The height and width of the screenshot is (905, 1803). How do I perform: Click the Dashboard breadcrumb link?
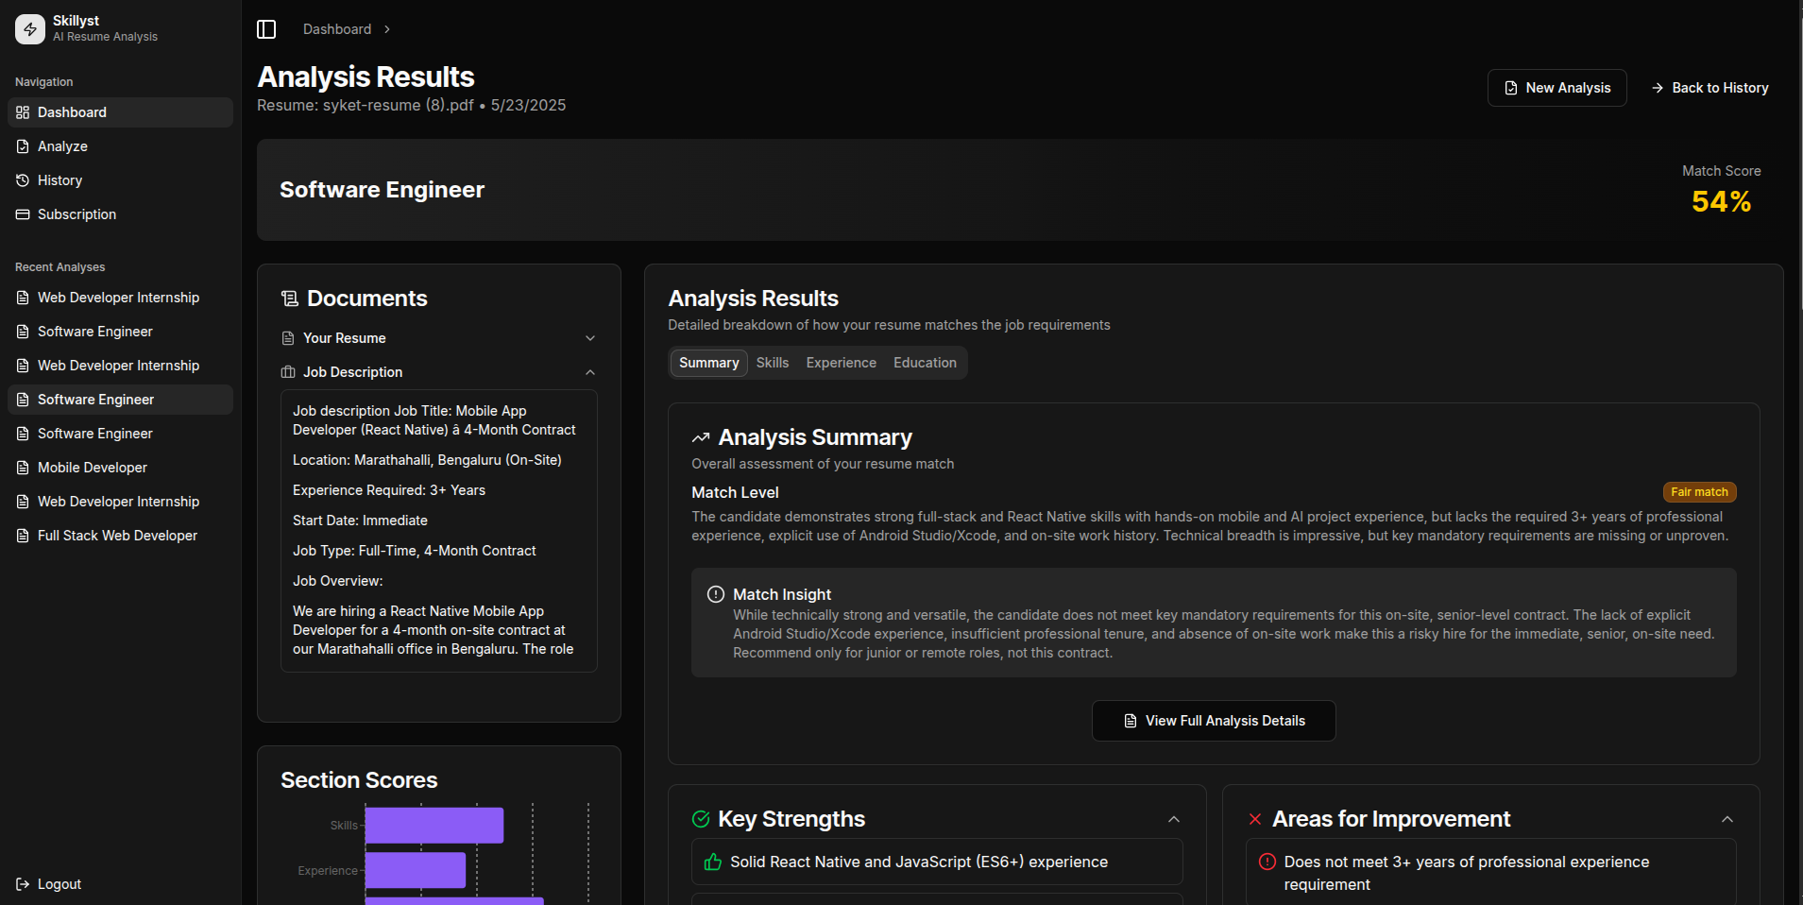[337, 29]
